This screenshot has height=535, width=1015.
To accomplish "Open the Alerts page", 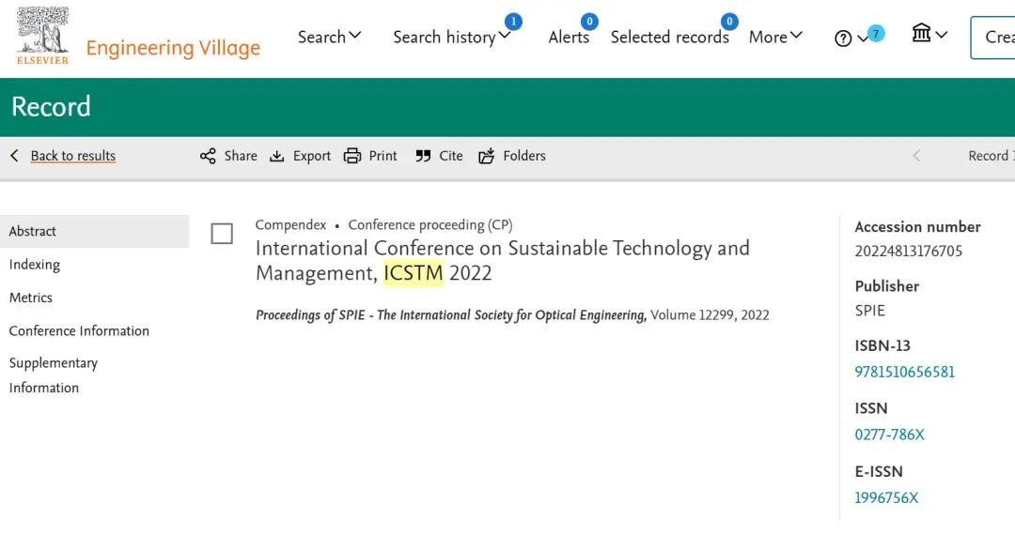I will [569, 37].
